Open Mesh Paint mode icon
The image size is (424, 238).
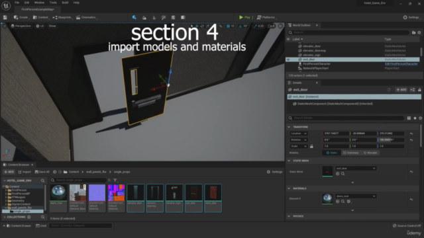coord(164,17)
